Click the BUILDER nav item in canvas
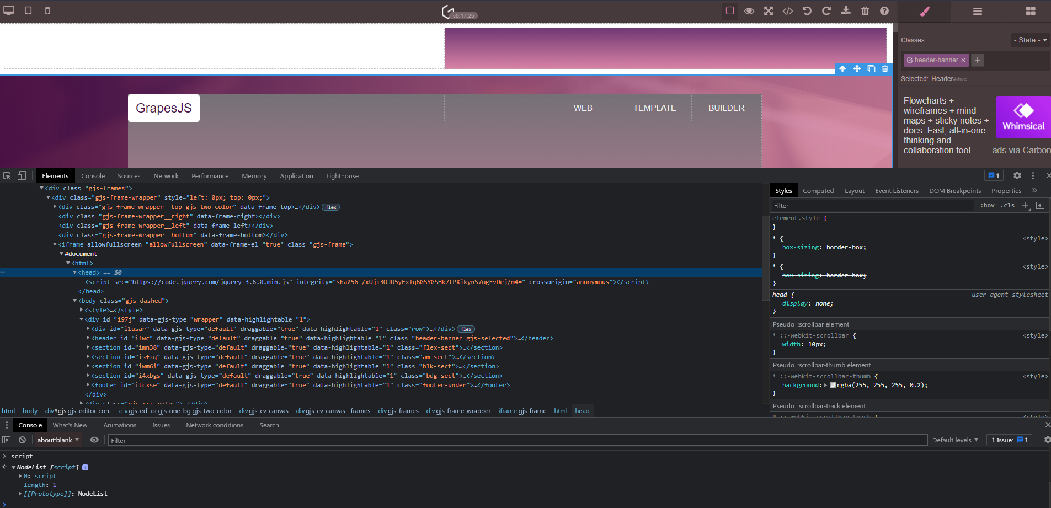 726,108
